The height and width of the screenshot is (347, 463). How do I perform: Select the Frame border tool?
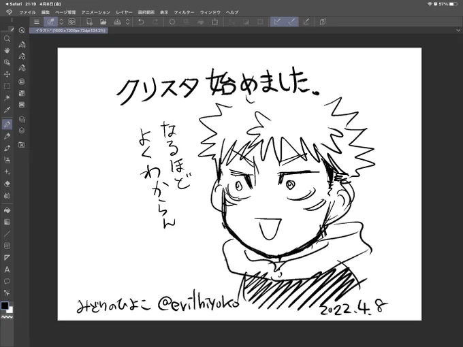[7, 246]
